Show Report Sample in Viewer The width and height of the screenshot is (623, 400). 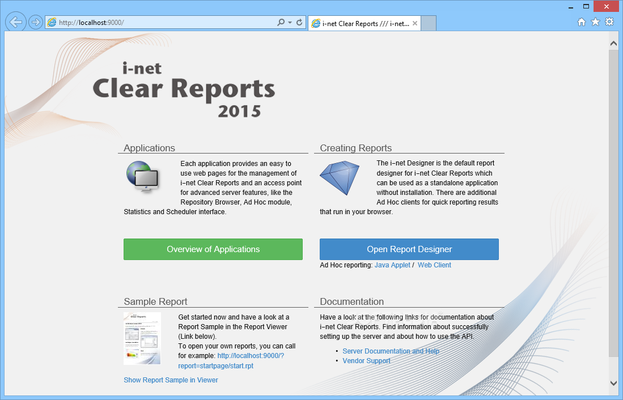pyautogui.click(x=171, y=380)
